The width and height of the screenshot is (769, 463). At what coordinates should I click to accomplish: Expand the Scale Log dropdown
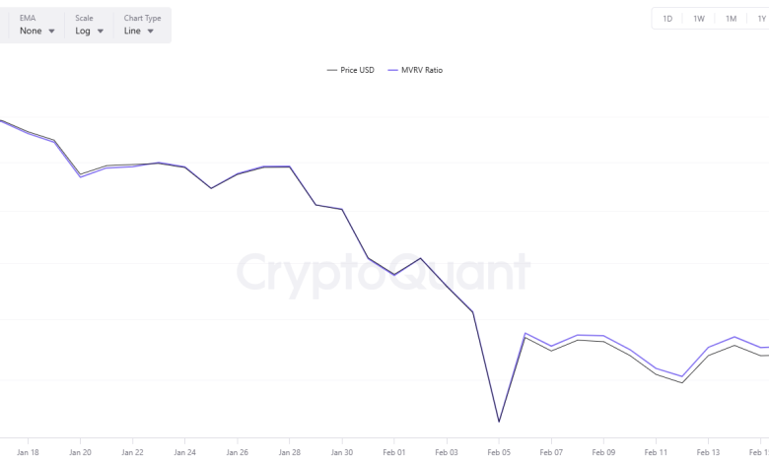[x=90, y=31]
